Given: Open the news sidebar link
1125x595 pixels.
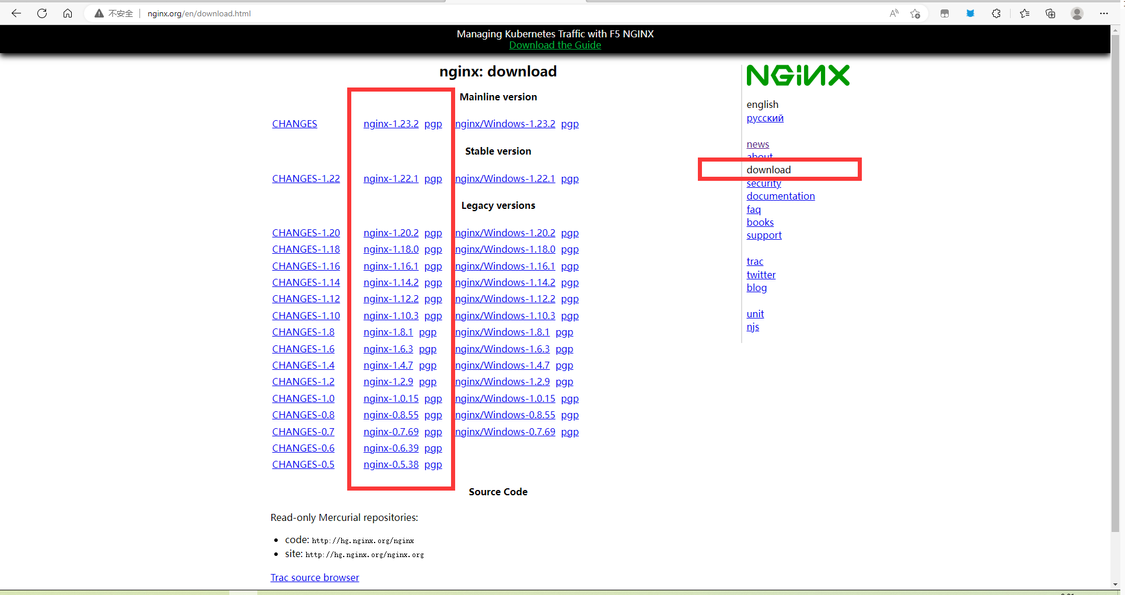Looking at the screenshot, I should [x=758, y=144].
